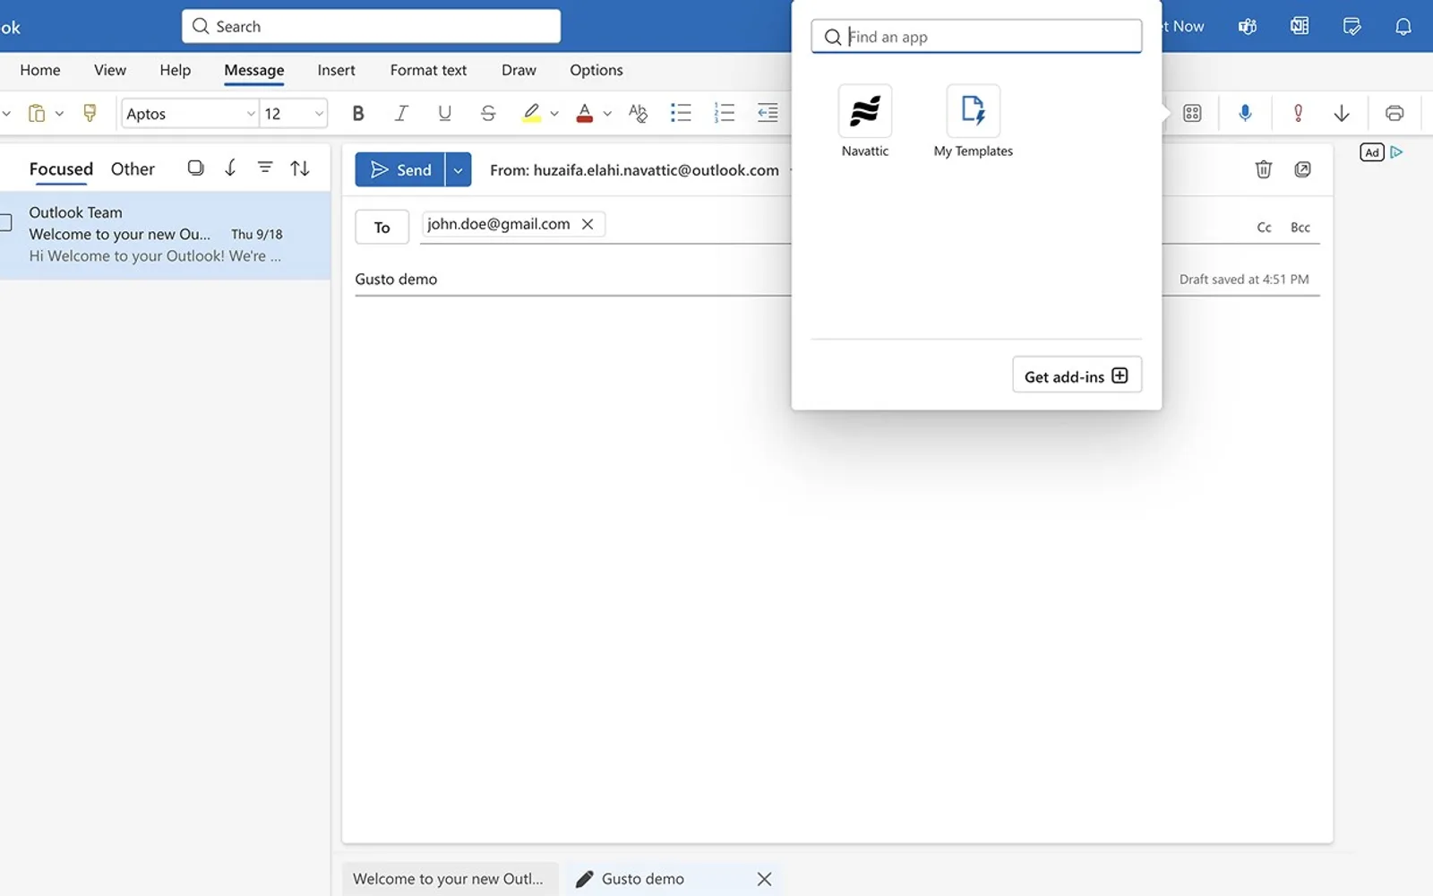Open notifications bell
Screen dimensions: 1433x896
click(x=1403, y=27)
